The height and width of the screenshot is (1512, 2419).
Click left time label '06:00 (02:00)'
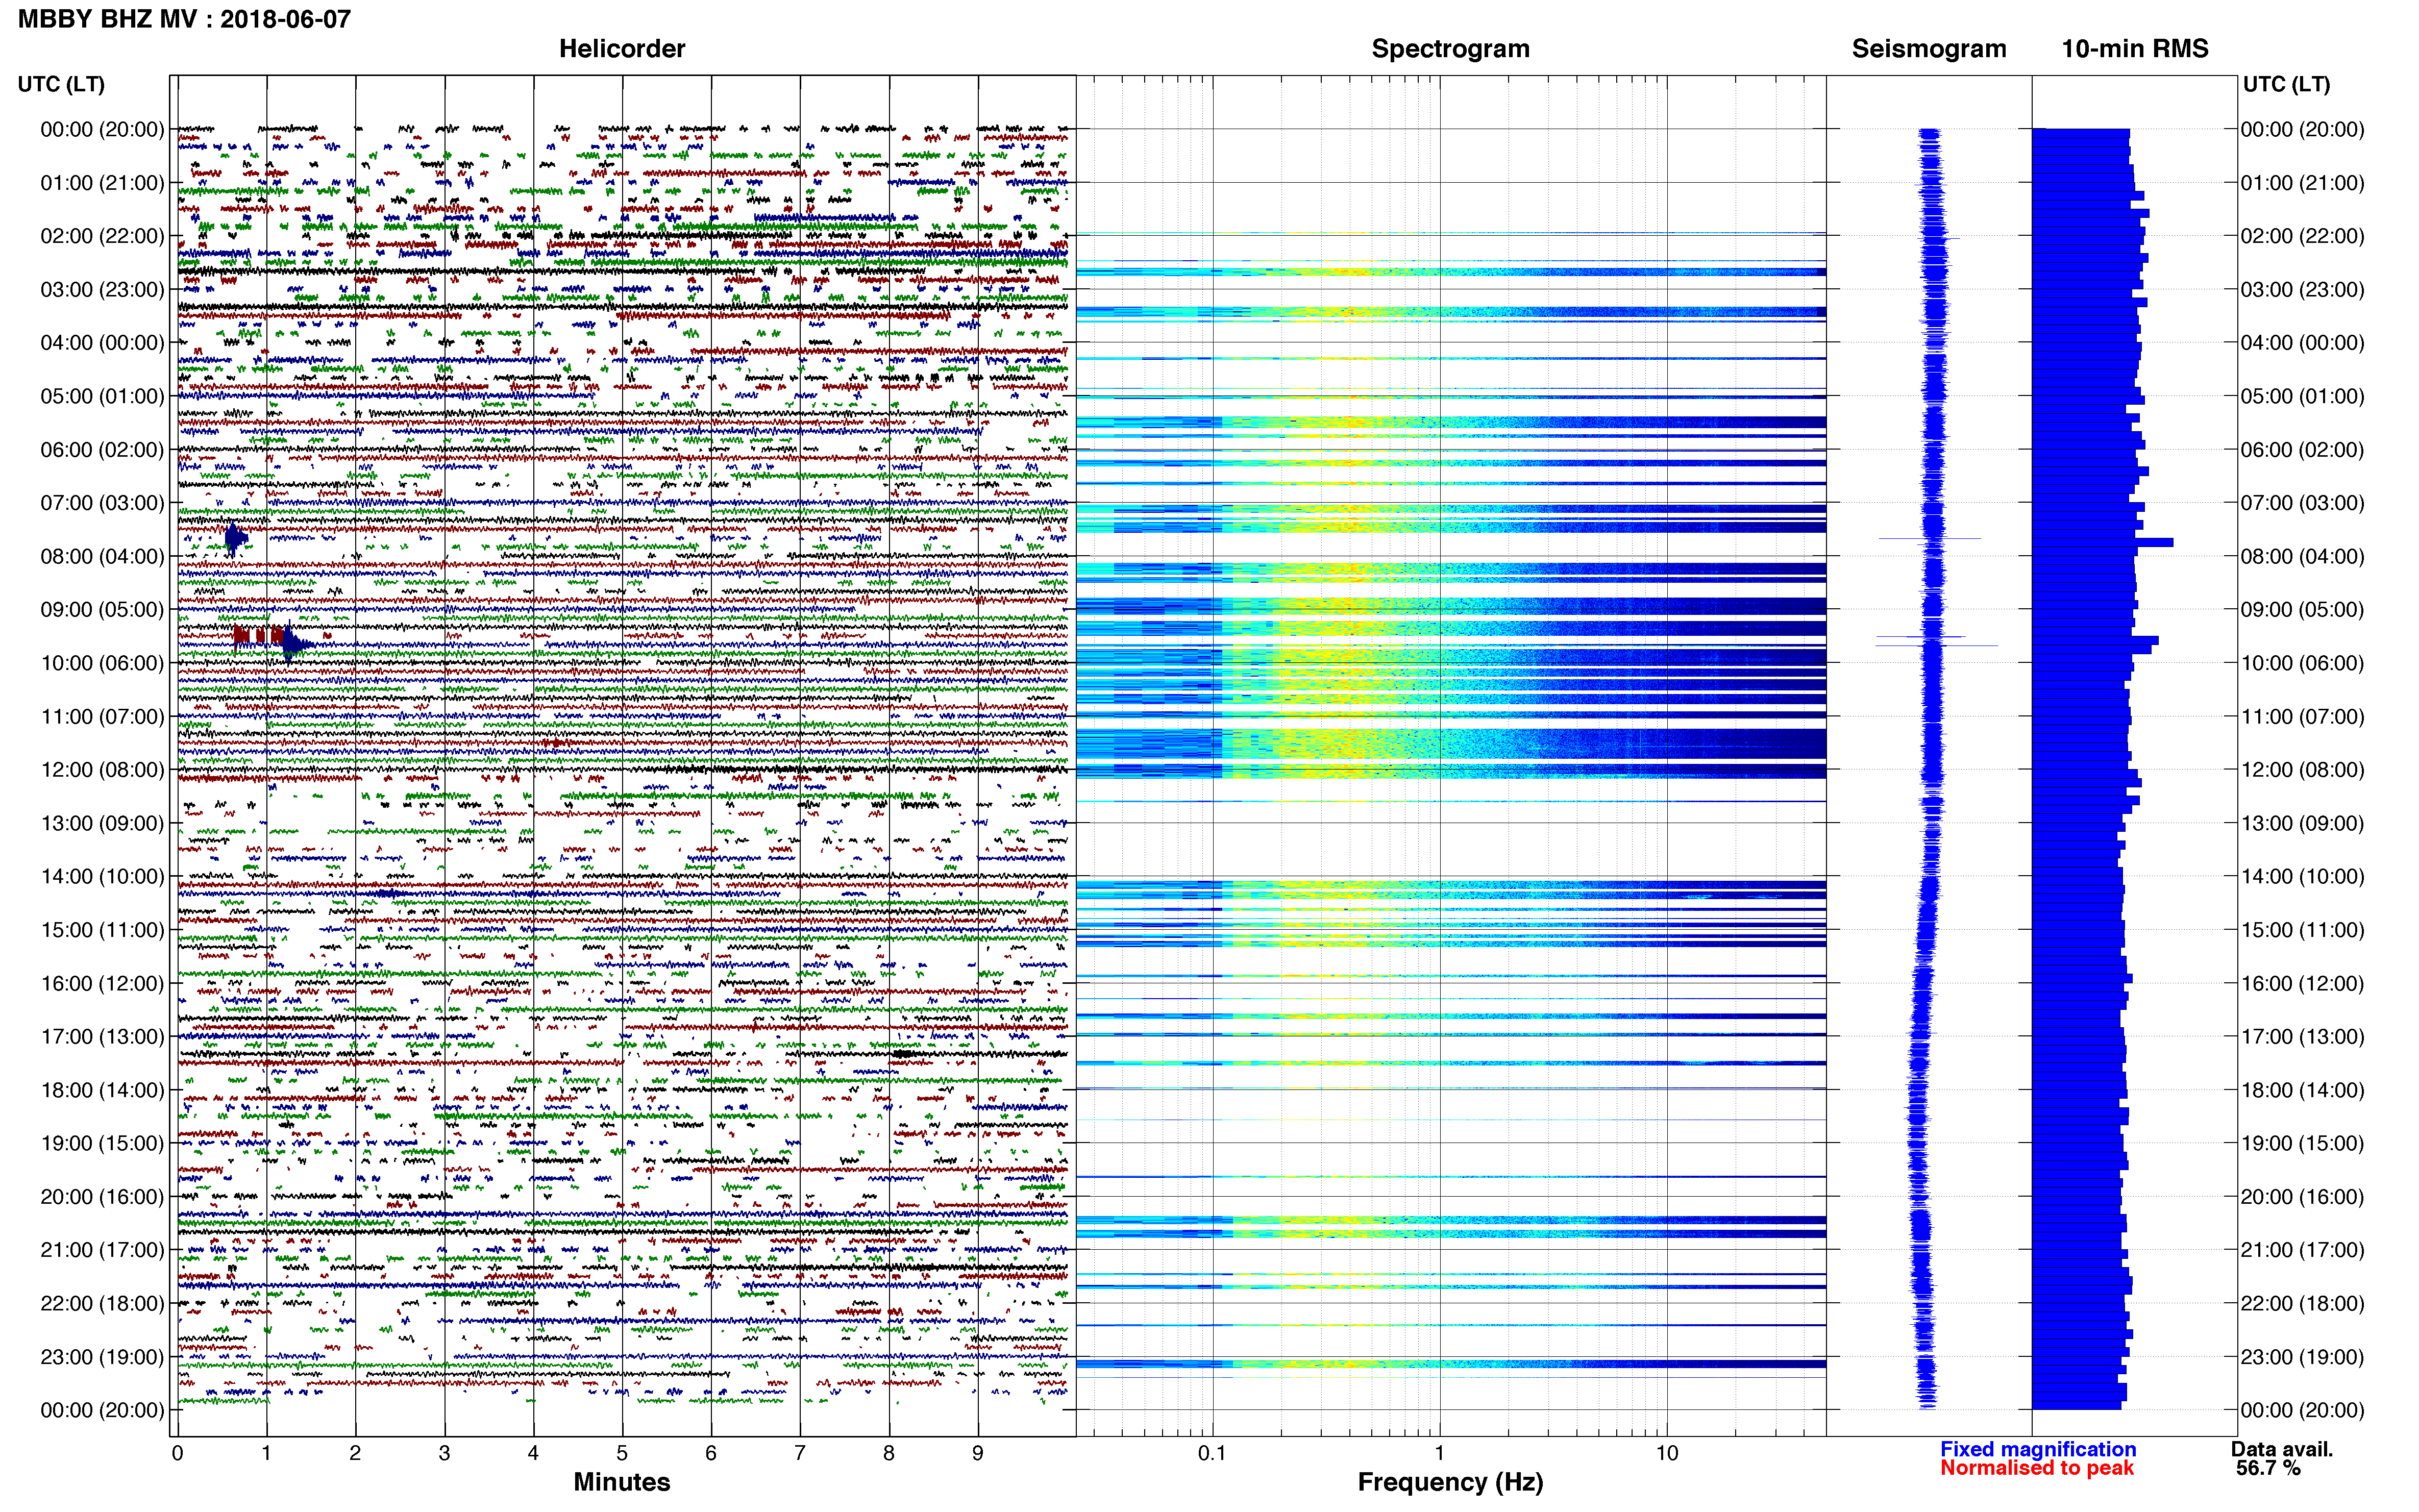coord(102,450)
